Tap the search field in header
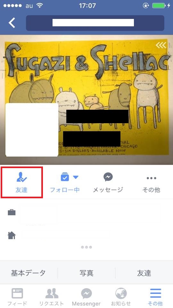The width and height of the screenshot is (173, 308). click(95, 23)
